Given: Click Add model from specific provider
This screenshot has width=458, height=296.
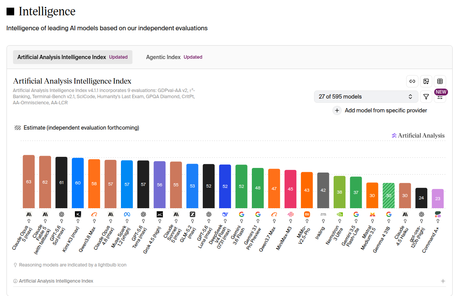Looking at the screenshot, I should pyautogui.click(x=385, y=110).
